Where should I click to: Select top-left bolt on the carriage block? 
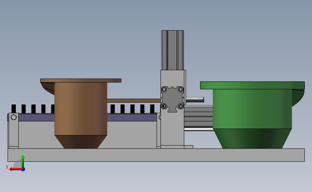(164, 89)
